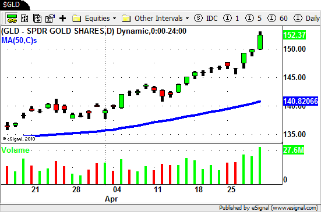Click the tallest green volume bar
The image size is (321, 212).
click(260, 166)
